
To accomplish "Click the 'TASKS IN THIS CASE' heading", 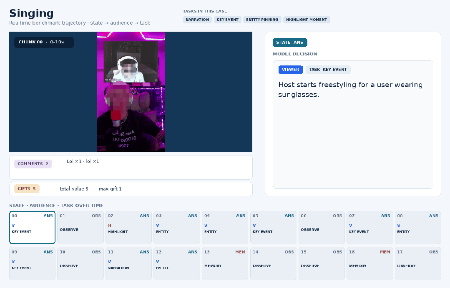I will pyautogui.click(x=205, y=11).
